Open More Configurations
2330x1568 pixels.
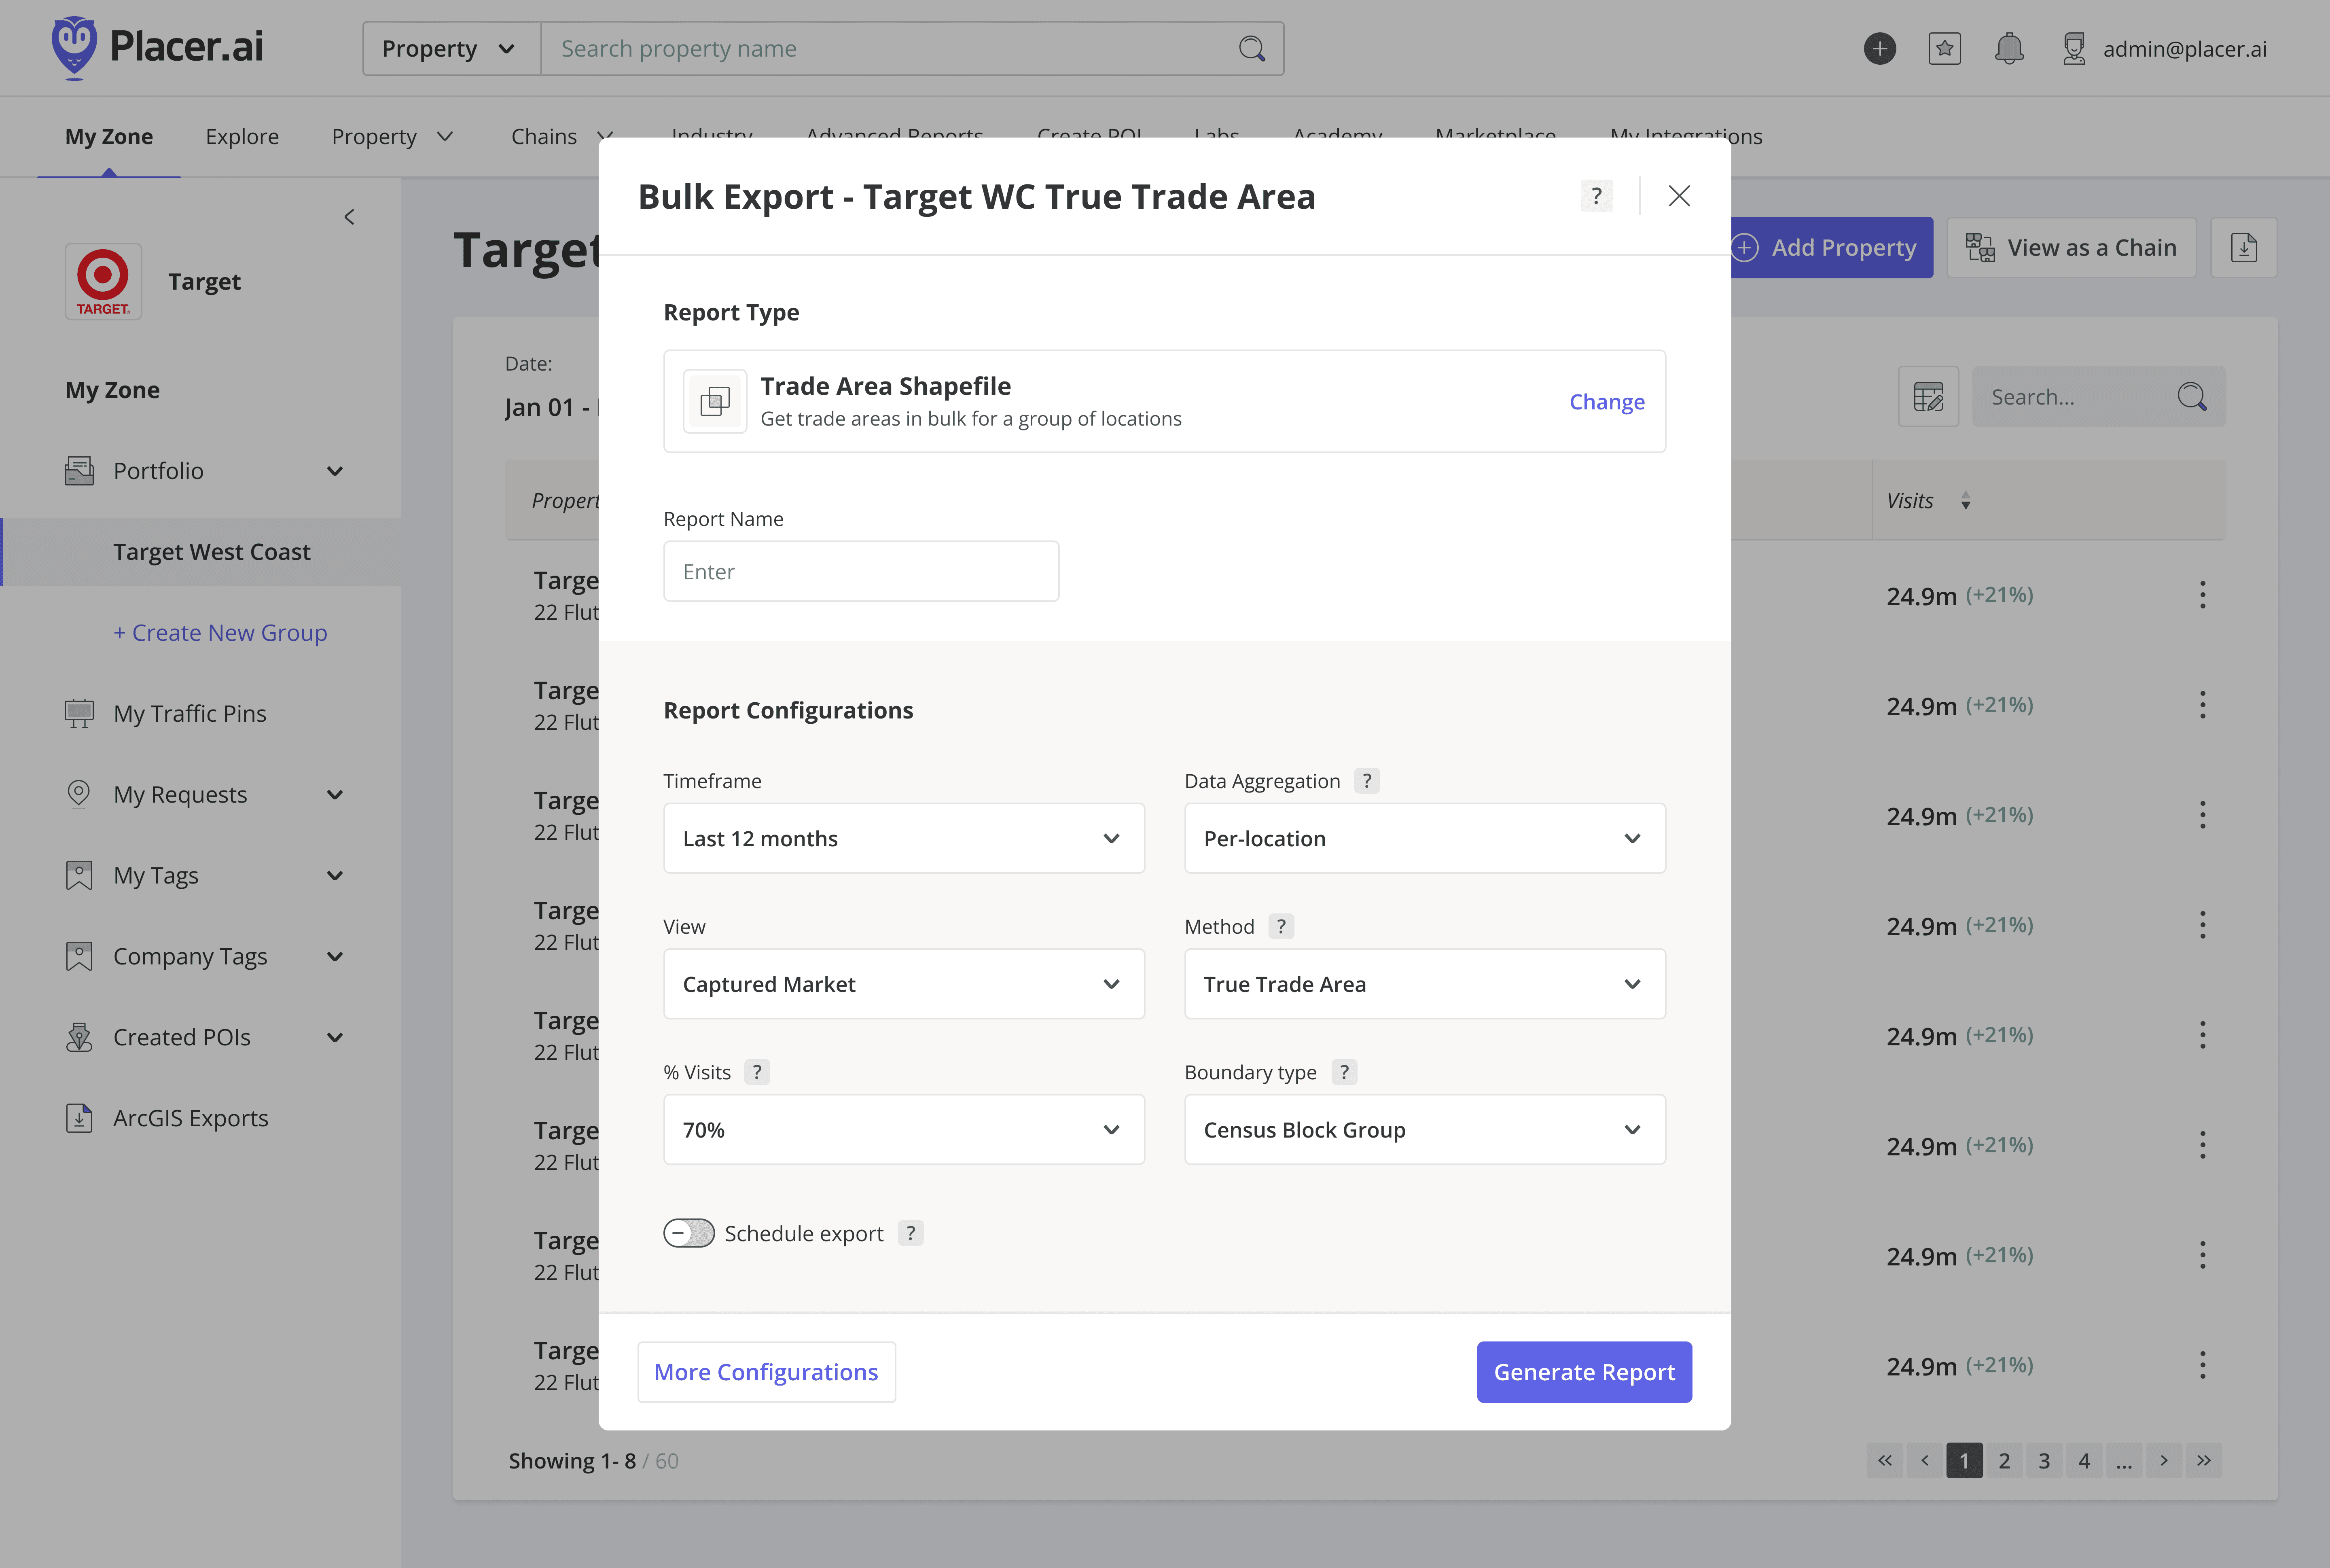tap(766, 1372)
